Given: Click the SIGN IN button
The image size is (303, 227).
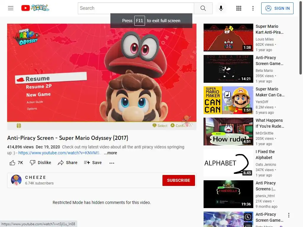Looking at the screenshot, I should (277, 8).
